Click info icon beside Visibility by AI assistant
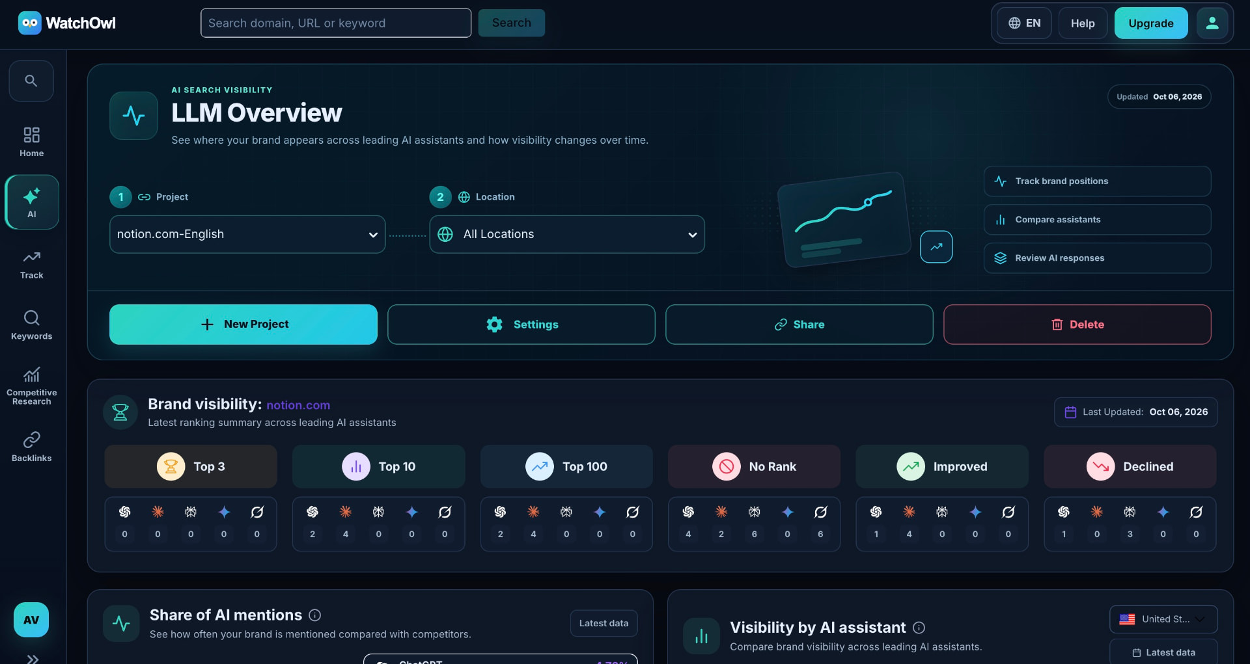 pyautogui.click(x=919, y=628)
